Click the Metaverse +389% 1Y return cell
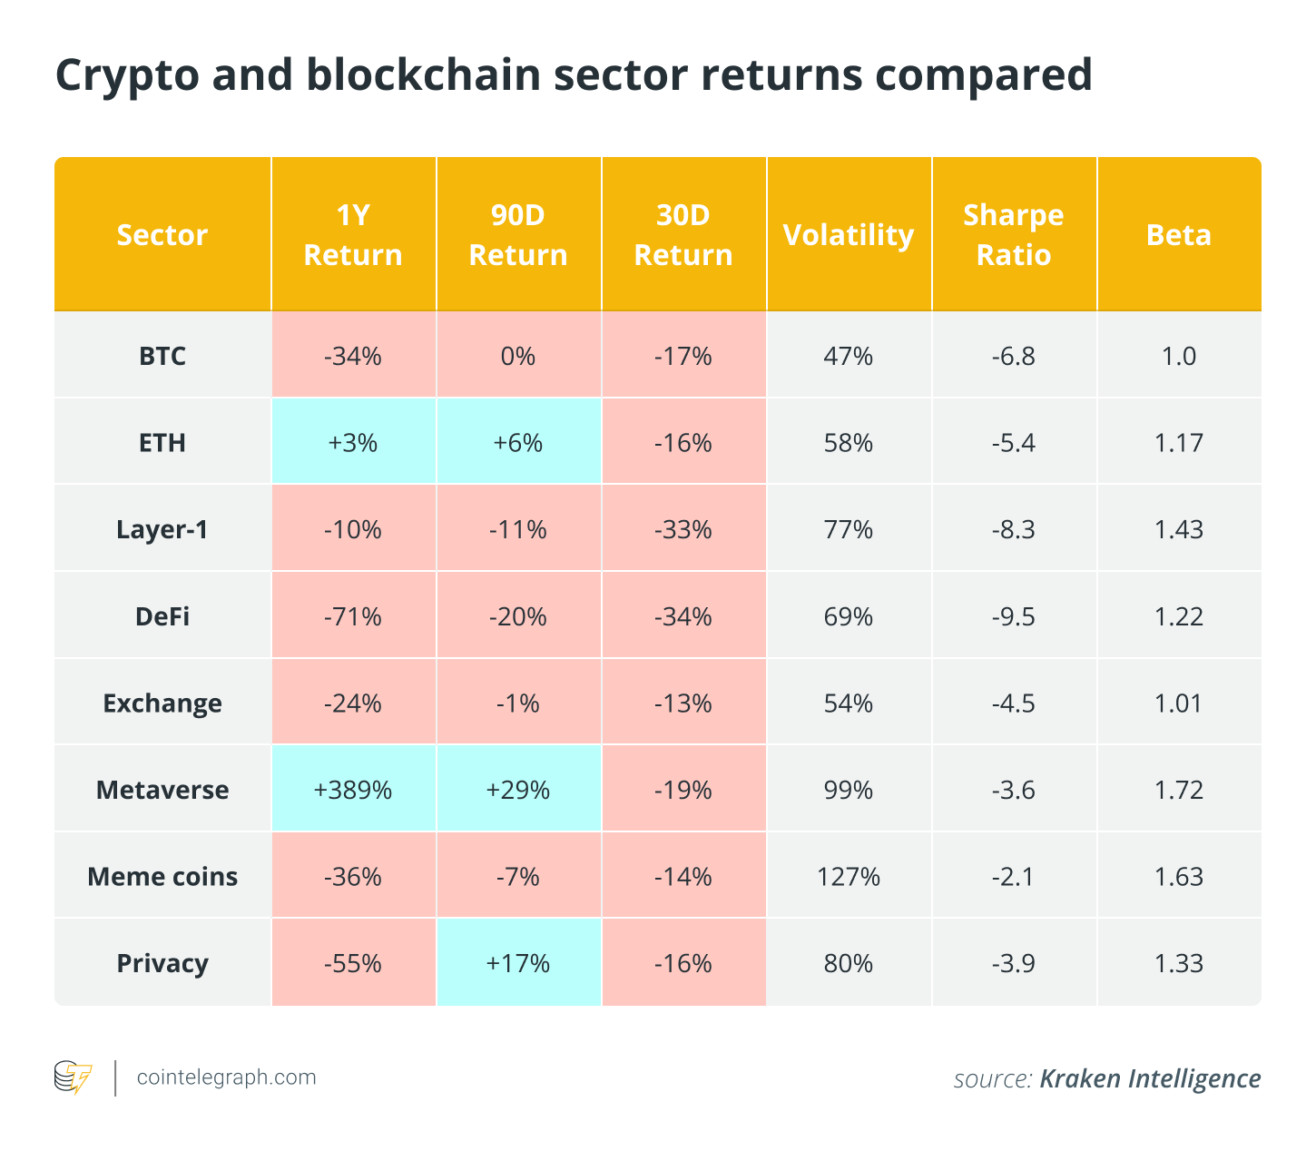This screenshot has width=1316, height=1151. [353, 790]
